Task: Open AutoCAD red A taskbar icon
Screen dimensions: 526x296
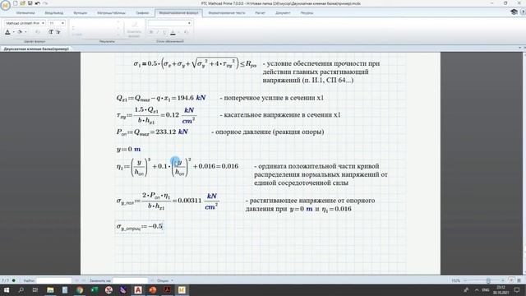Action: tap(138, 290)
